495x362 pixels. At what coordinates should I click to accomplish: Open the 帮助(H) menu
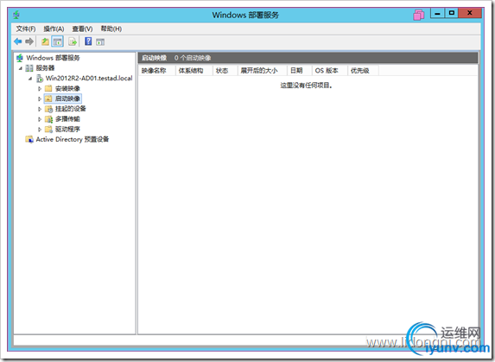tap(111, 29)
